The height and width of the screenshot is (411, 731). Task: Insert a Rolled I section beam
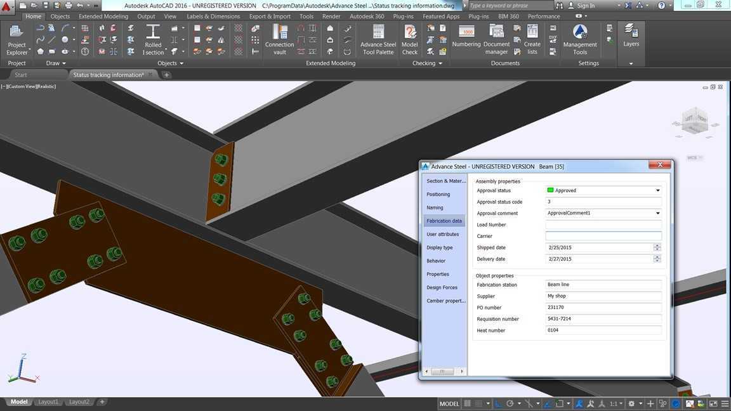pos(153,40)
